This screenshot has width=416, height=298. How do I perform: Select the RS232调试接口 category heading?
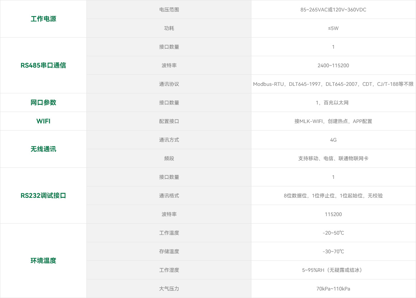tap(43, 196)
